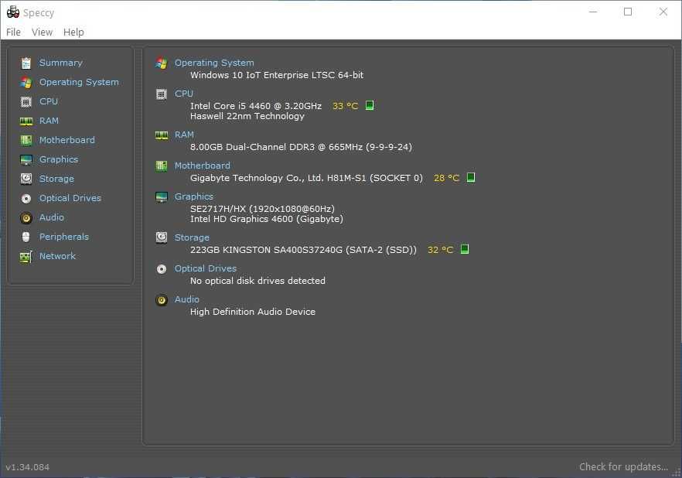
Task: Click the green CPU temperature indicator icon
Action: pos(370,105)
